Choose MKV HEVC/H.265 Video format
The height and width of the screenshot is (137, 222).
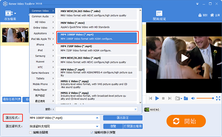(x=97, y=14)
